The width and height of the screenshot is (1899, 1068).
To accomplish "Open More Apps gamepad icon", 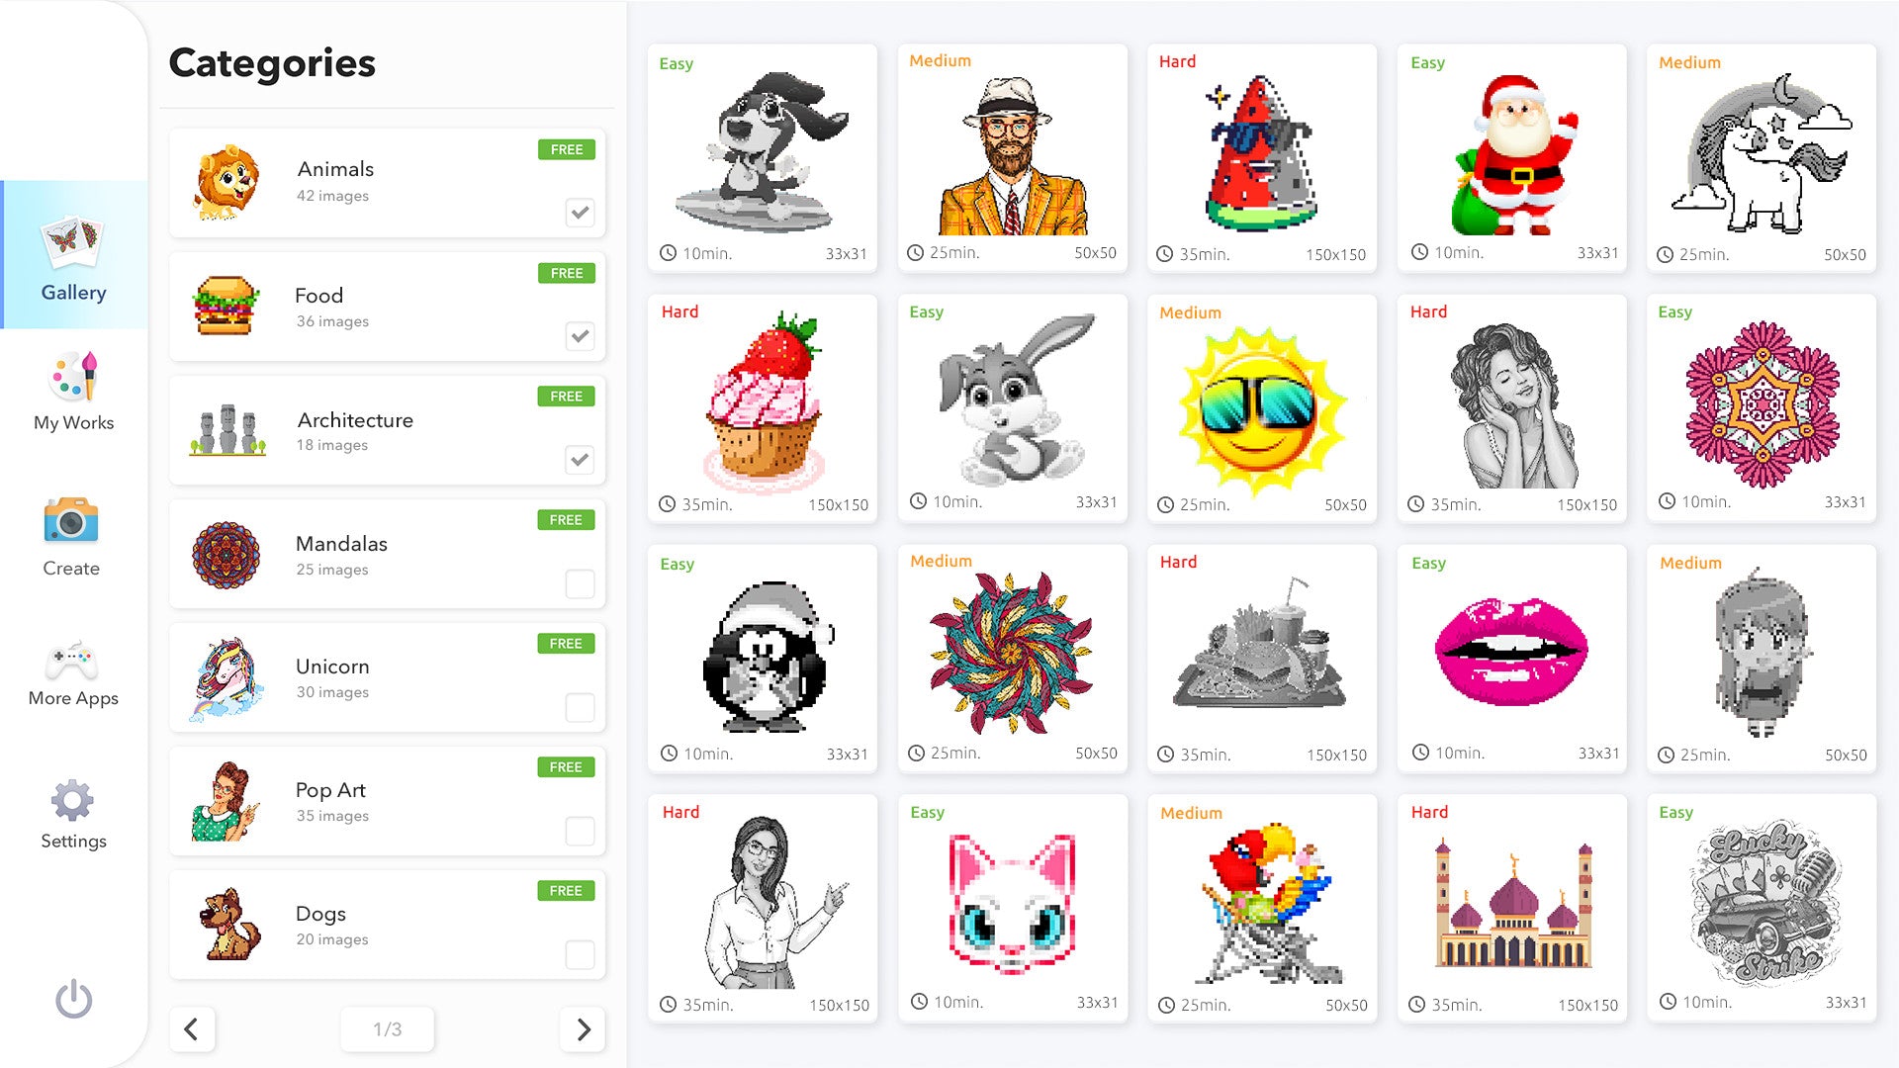I will tap(72, 659).
